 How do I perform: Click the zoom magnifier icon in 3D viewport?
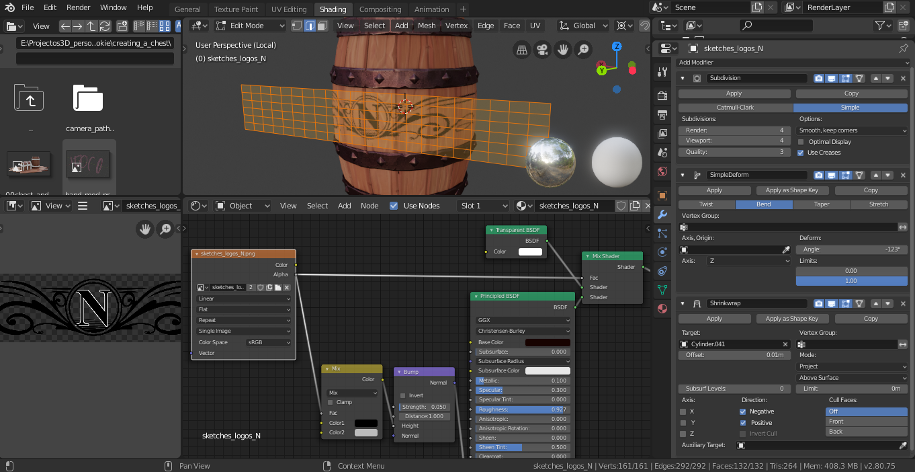(x=584, y=50)
